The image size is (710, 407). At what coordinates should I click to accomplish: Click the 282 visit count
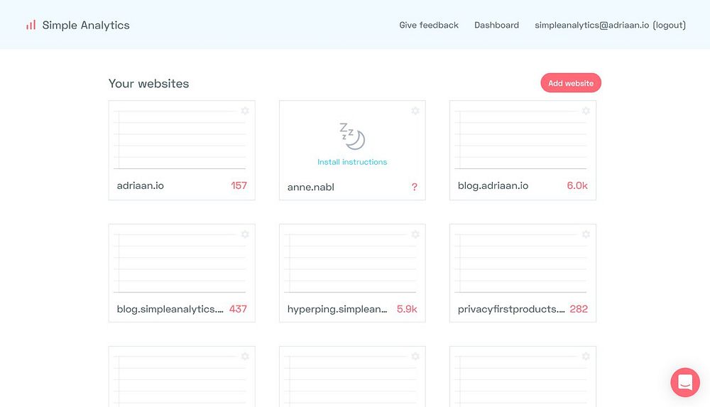coord(579,309)
